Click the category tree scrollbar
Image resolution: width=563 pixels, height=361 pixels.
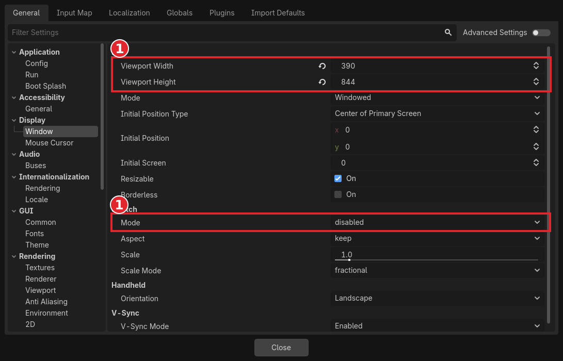pos(102,116)
